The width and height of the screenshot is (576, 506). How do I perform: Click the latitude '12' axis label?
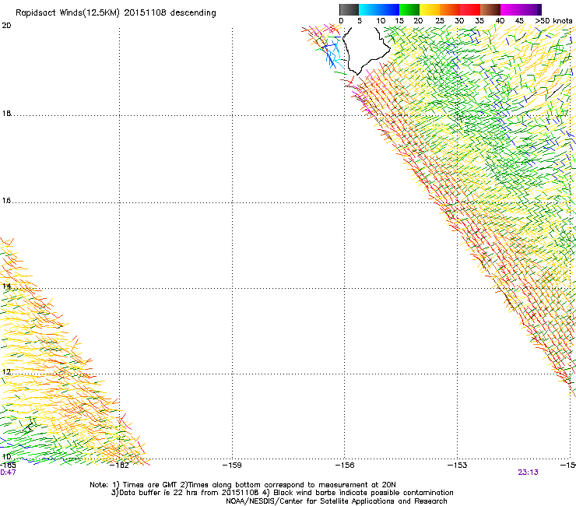(6, 372)
